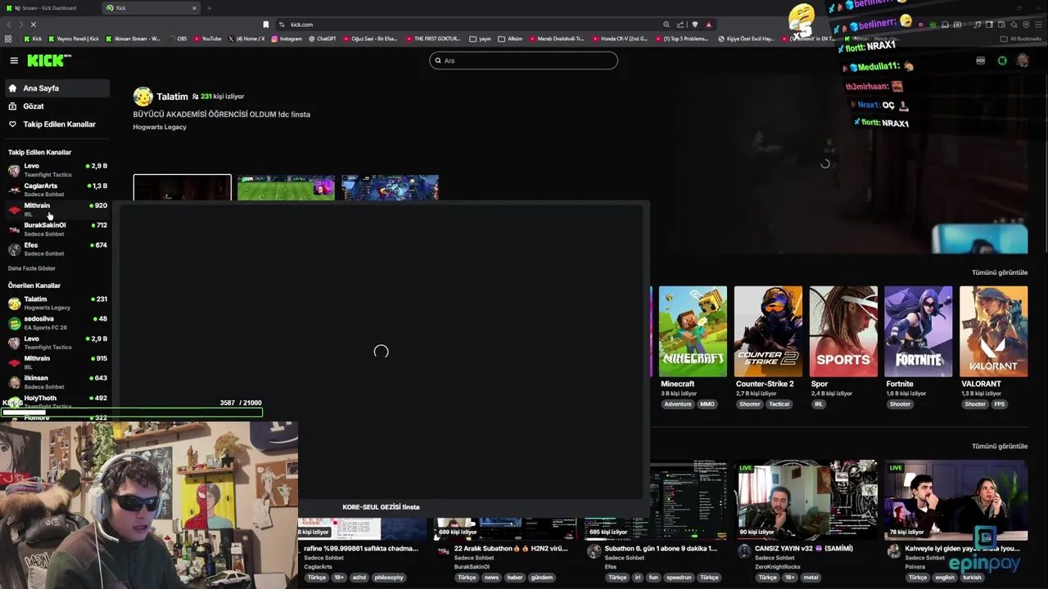Click the browser forward arrow
Screen dimensions: 1048x589
coord(20,25)
